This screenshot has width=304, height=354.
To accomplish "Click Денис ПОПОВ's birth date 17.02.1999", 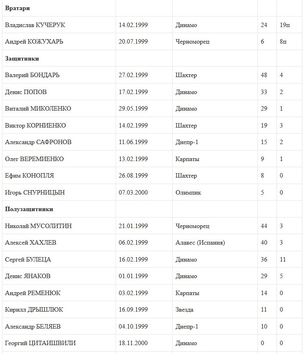I will [133, 92].
